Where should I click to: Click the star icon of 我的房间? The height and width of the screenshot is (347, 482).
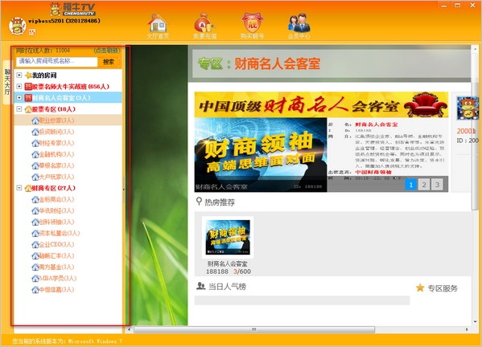coord(29,76)
